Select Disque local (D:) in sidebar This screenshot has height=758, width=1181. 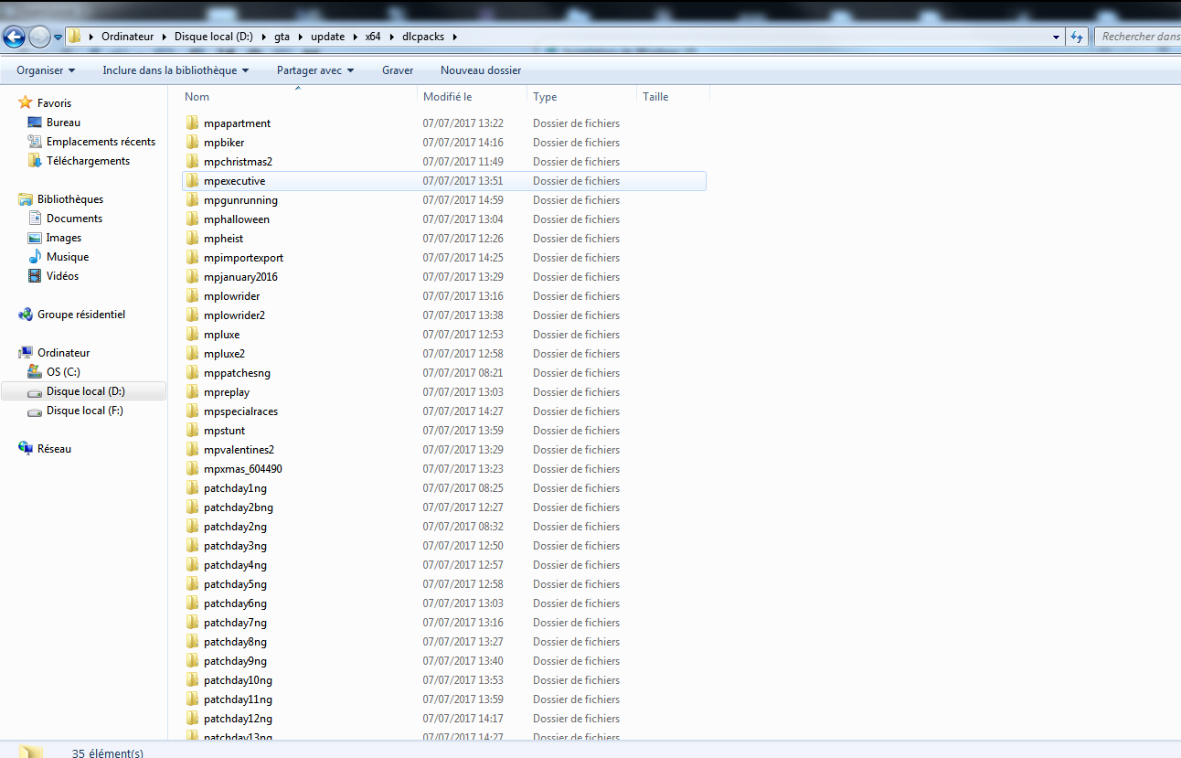pos(85,391)
